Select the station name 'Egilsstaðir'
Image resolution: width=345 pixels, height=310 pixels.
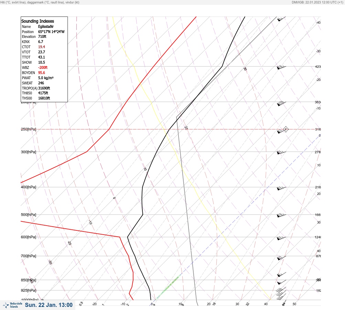pos(46,27)
